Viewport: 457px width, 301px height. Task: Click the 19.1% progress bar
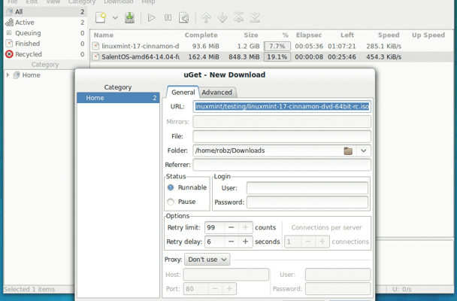point(277,56)
